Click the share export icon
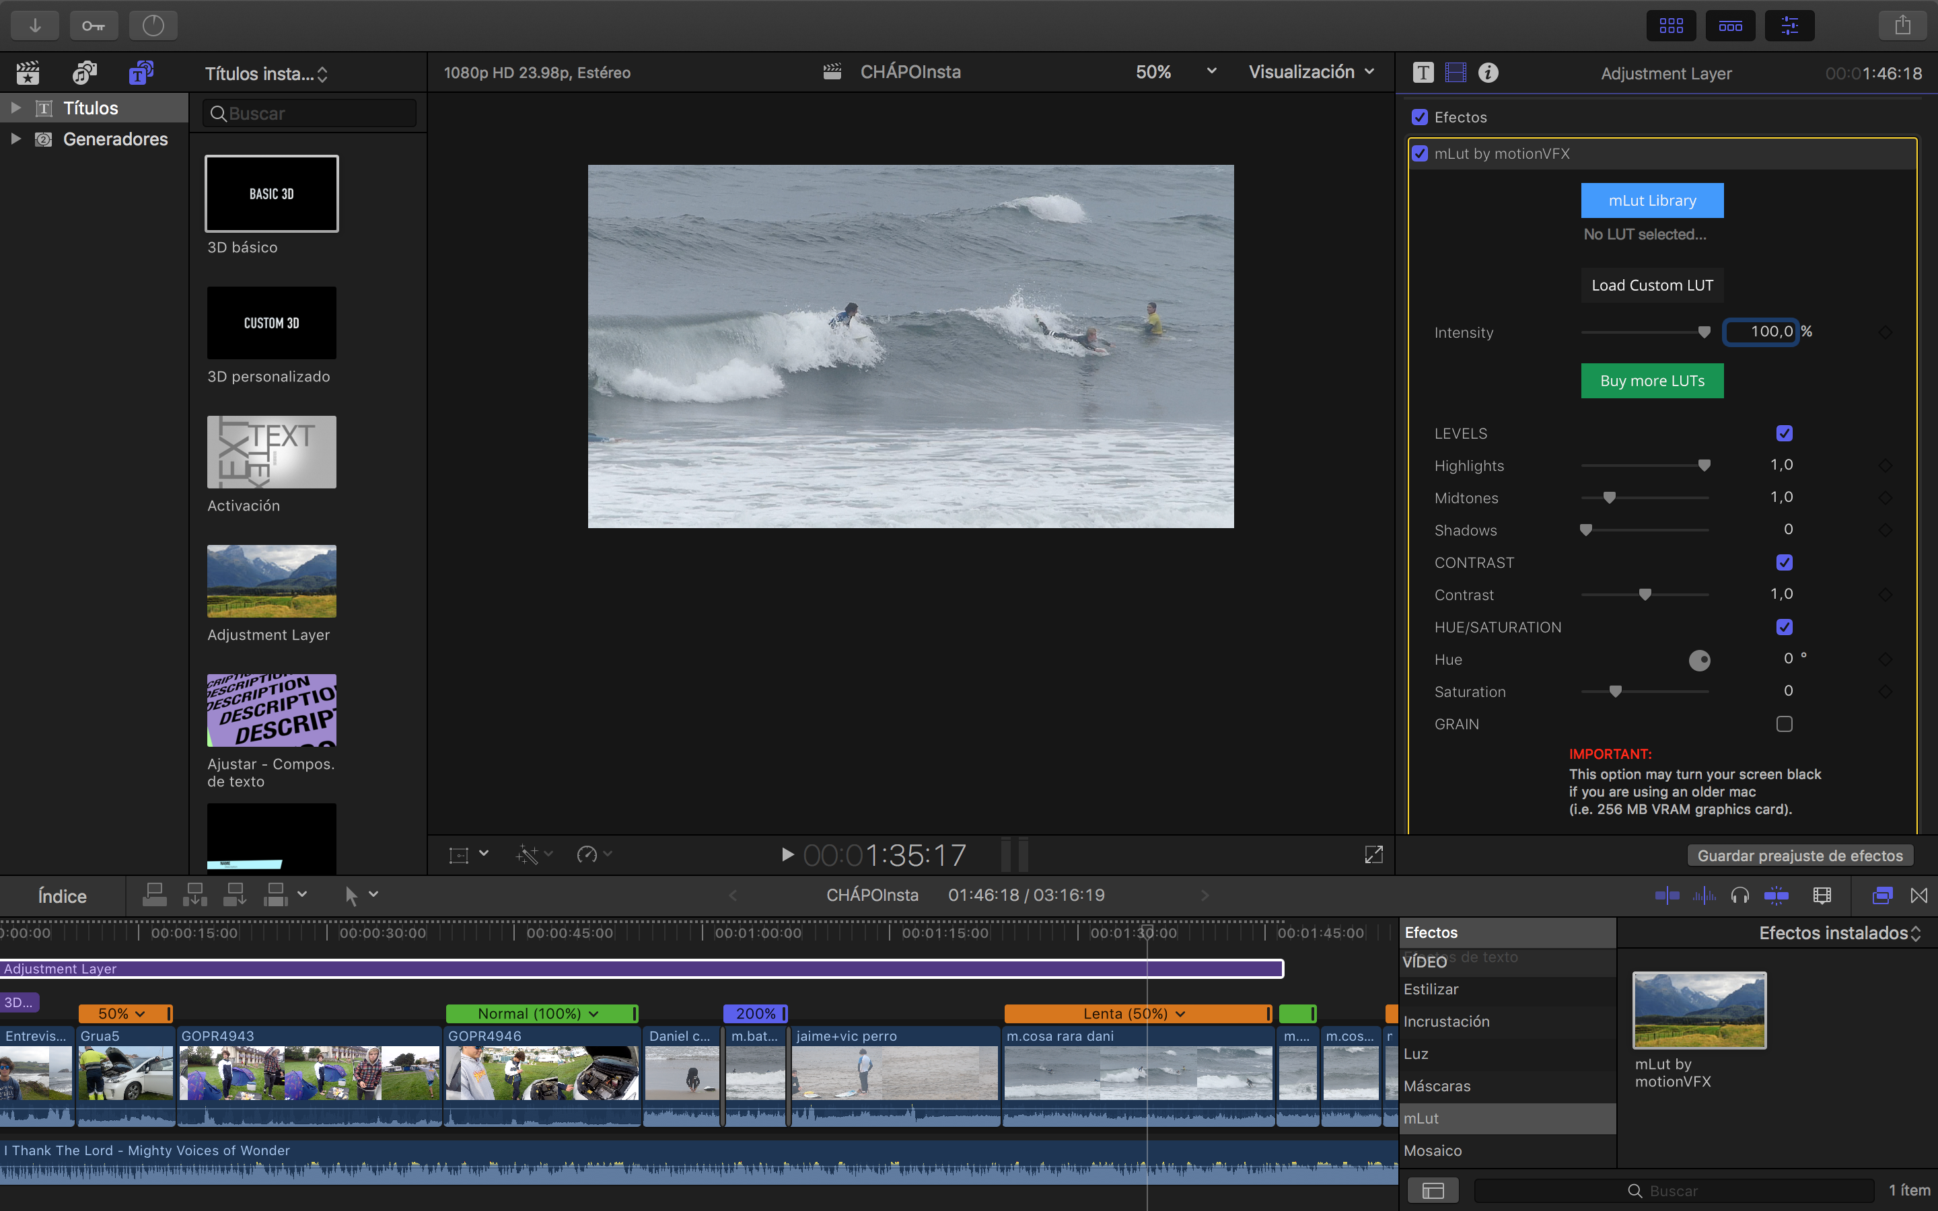This screenshot has width=1938, height=1211. point(1903,26)
